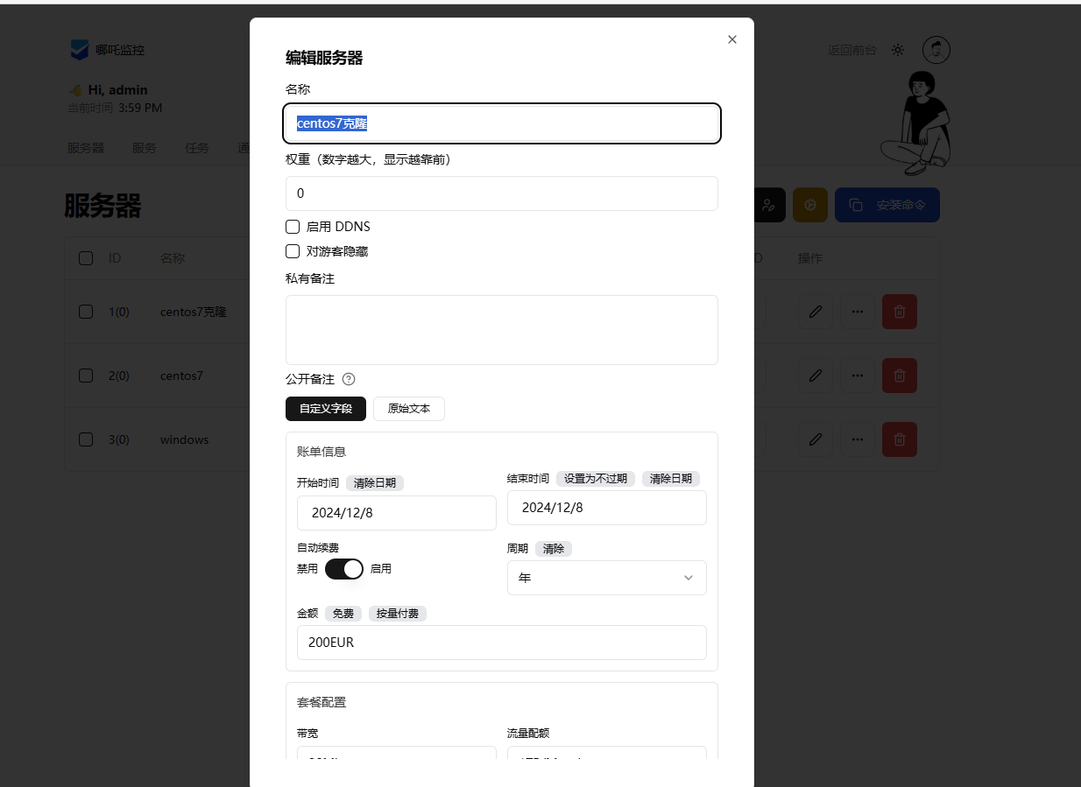The image size is (1081, 787).
Task: Click the 哪吒监控 shield logo
Action: point(80,50)
